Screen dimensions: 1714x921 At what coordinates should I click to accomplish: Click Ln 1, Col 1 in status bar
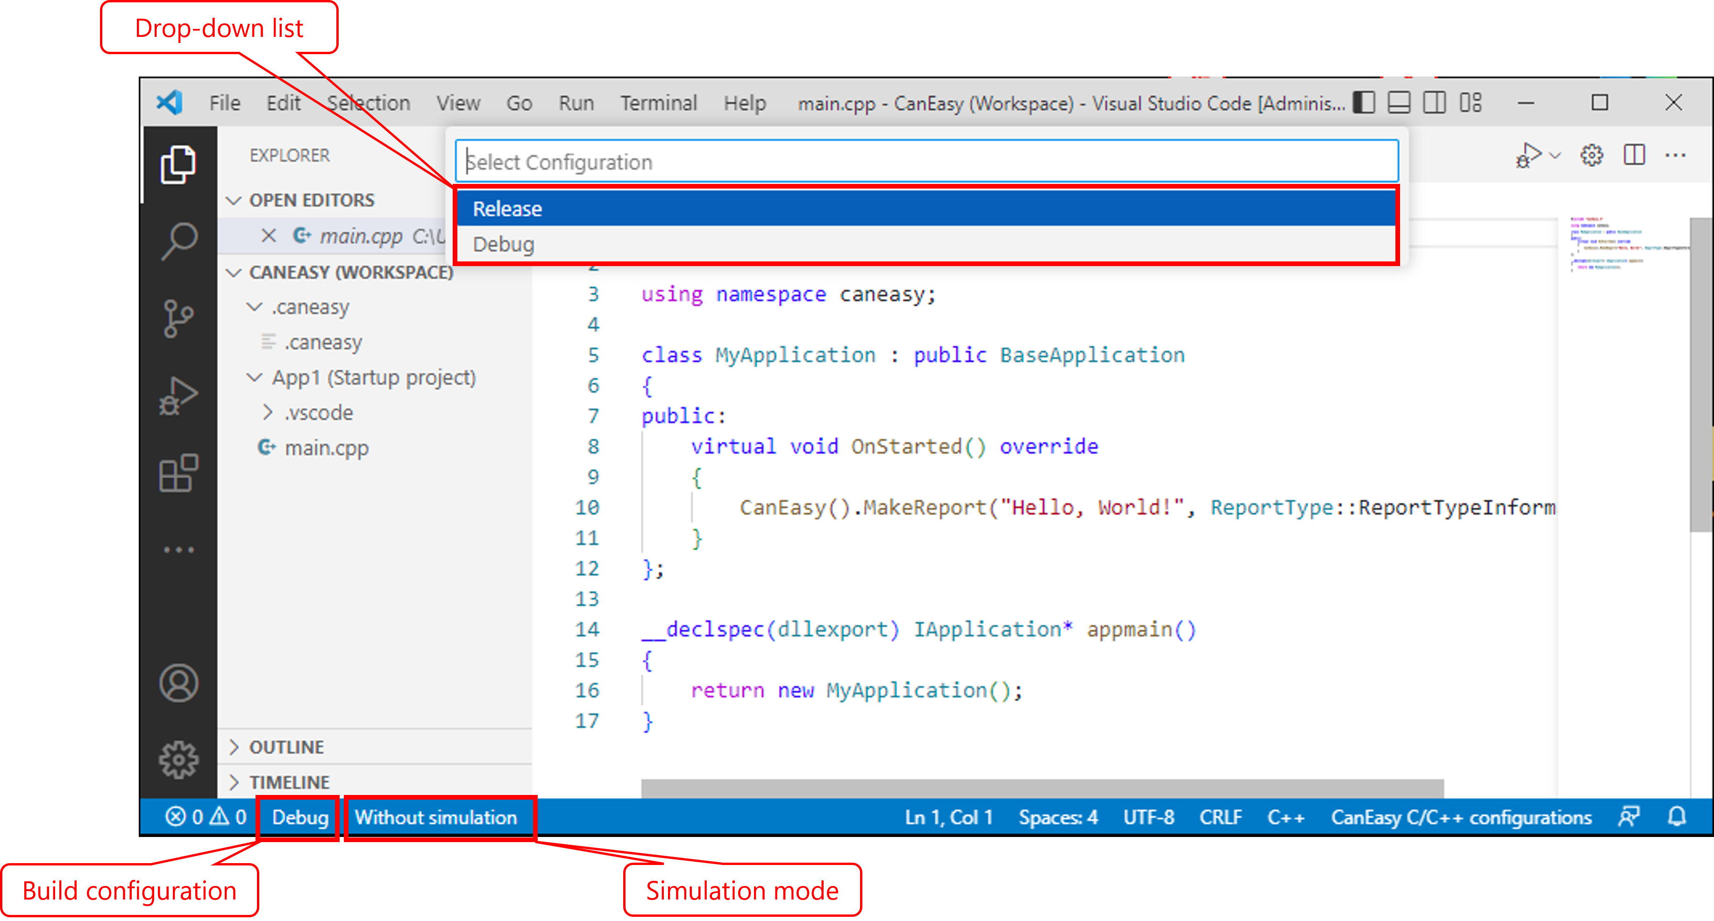[x=948, y=816]
